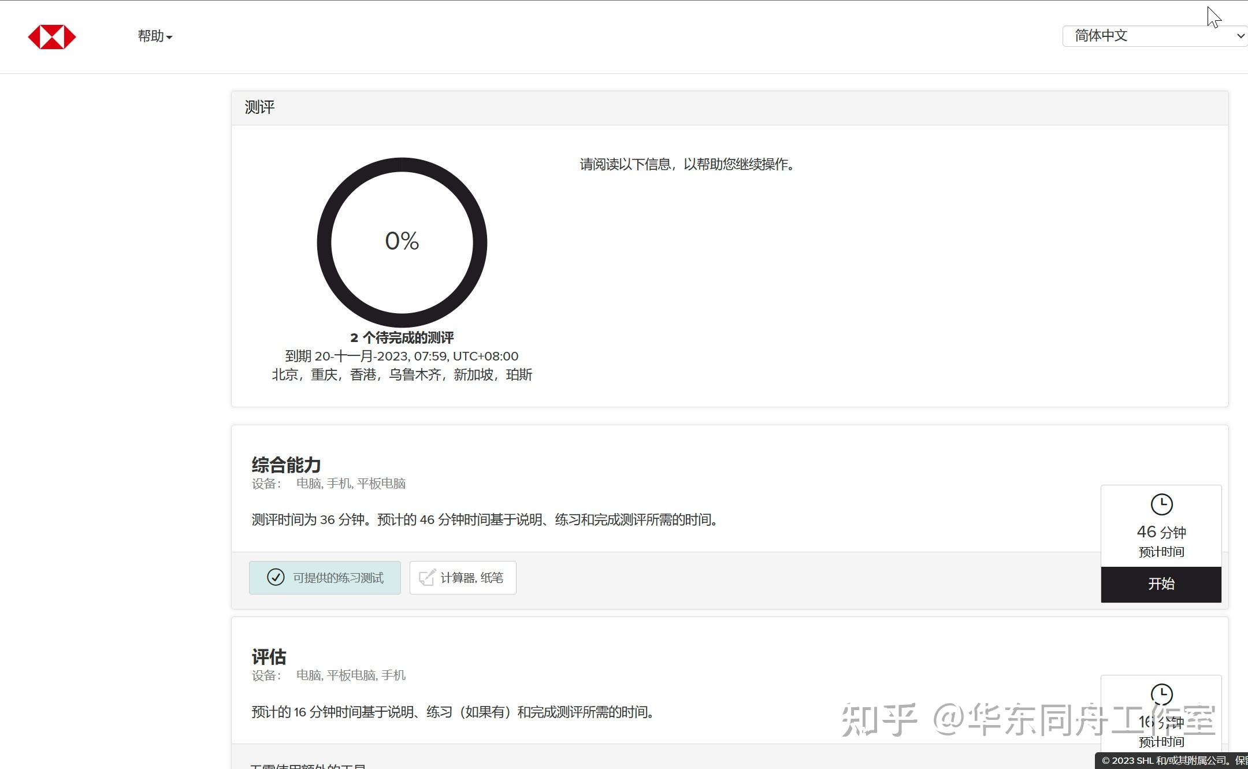Click the language dropdown arrow at top right
The image size is (1248, 769).
click(x=1240, y=36)
